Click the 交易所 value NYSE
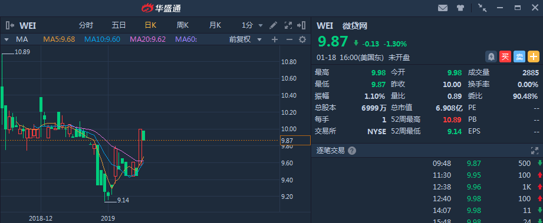This screenshot has width=543, height=223. tap(377, 131)
